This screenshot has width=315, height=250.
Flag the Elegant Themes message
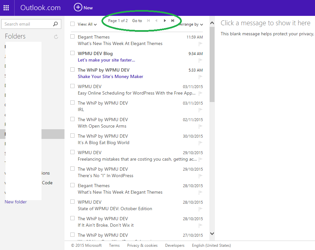(200, 44)
